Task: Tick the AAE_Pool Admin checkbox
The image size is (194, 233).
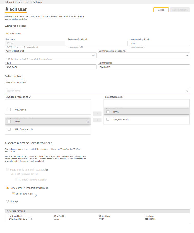Action: point(108,119)
